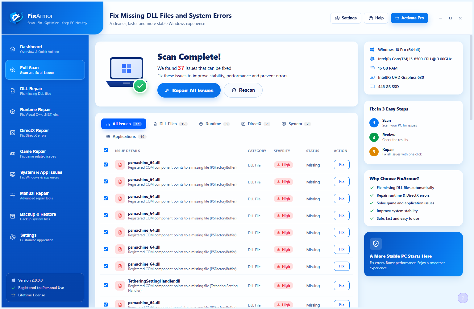Open the System & App Issues monitor icon
This screenshot has width=474, height=309.
[x=13, y=175]
